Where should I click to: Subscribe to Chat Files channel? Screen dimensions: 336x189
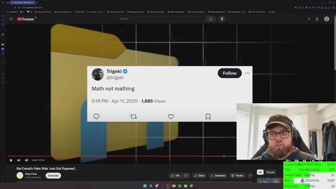53,176
